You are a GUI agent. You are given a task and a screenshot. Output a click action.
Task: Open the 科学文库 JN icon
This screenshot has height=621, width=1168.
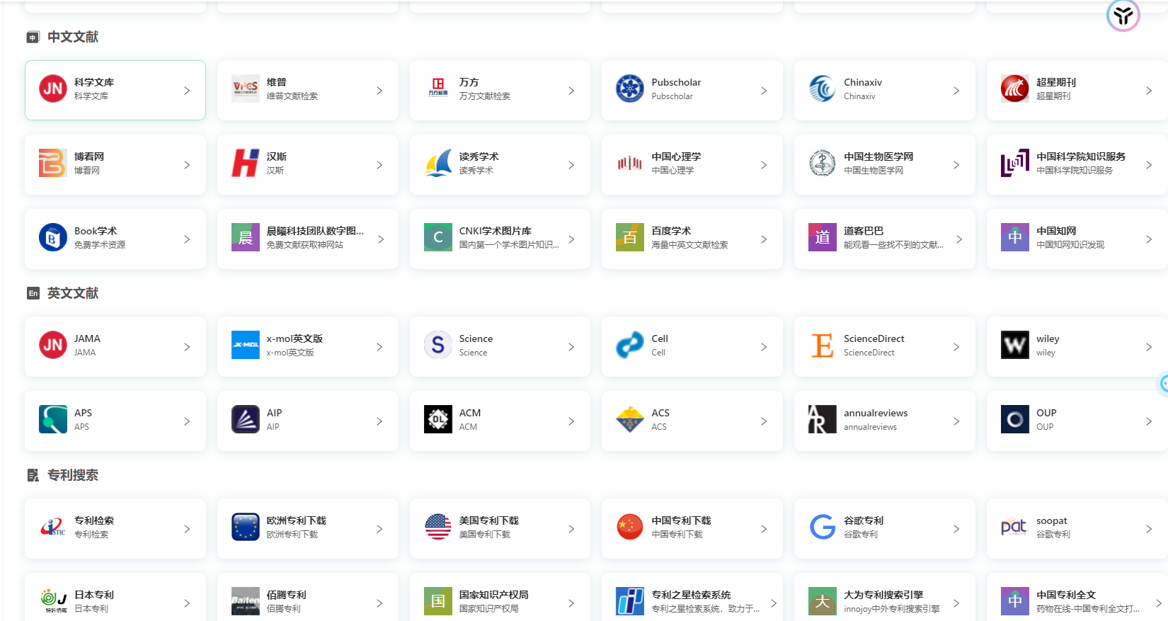[x=53, y=89]
